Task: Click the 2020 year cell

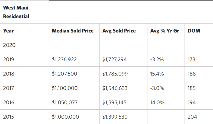Action: pos(9,45)
